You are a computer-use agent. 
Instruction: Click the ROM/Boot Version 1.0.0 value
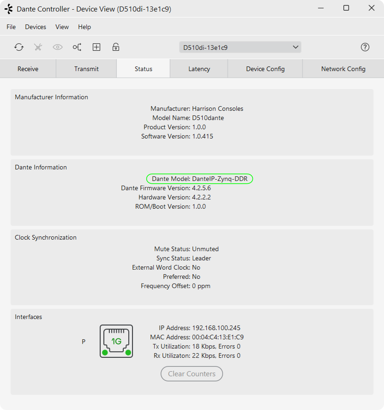coord(199,206)
